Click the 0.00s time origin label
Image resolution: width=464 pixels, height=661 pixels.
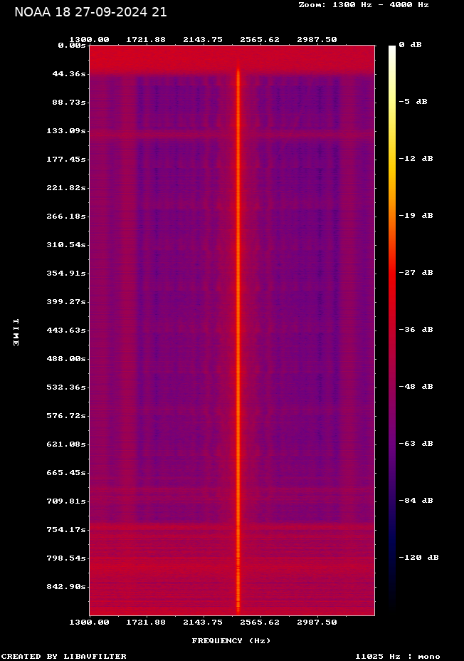[72, 46]
